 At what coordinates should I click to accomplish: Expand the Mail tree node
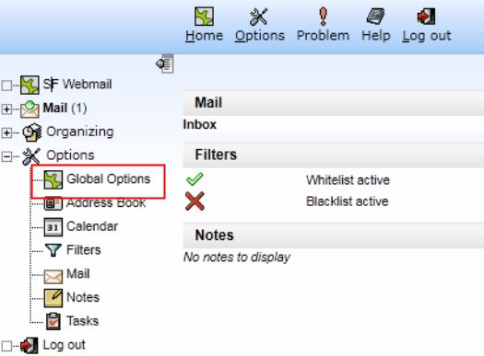pyautogui.click(x=6, y=109)
